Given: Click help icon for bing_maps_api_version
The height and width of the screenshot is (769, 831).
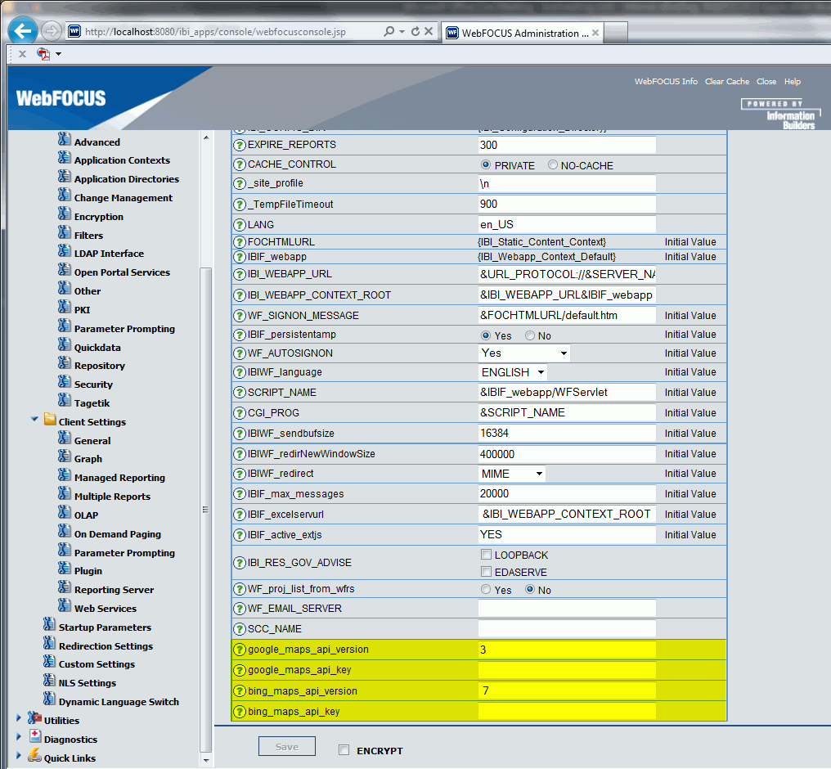Looking at the screenshot, I should pos(240,691).
